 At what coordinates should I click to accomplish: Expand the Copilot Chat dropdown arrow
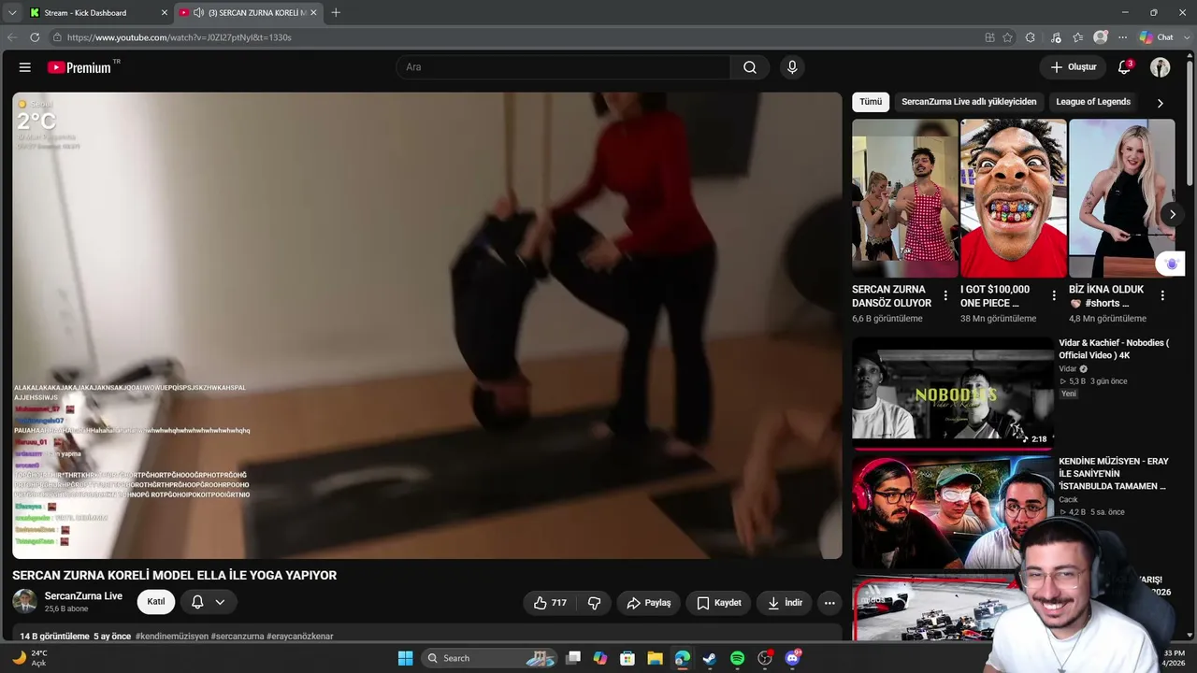point(1185,37)
